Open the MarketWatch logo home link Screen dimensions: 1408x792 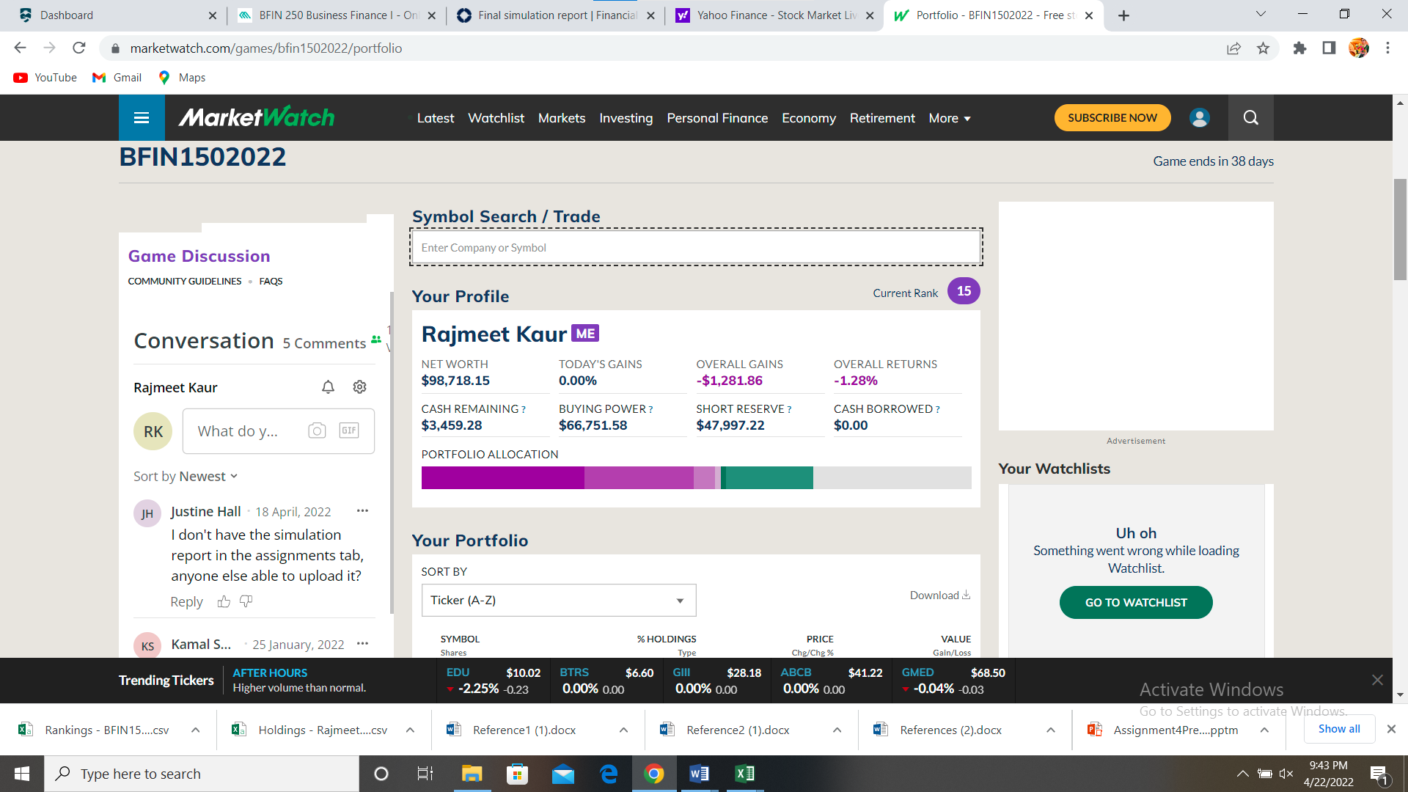(x=256, y=117)
